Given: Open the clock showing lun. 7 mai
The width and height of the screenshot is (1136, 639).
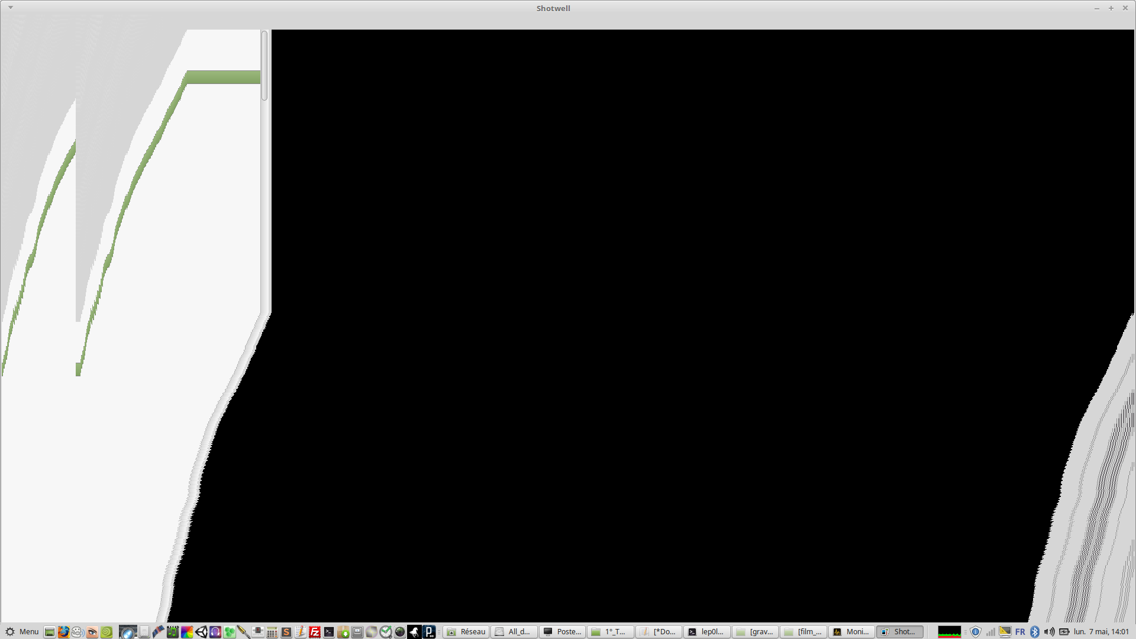Looking at the screenshot, I should point(1101,632).
